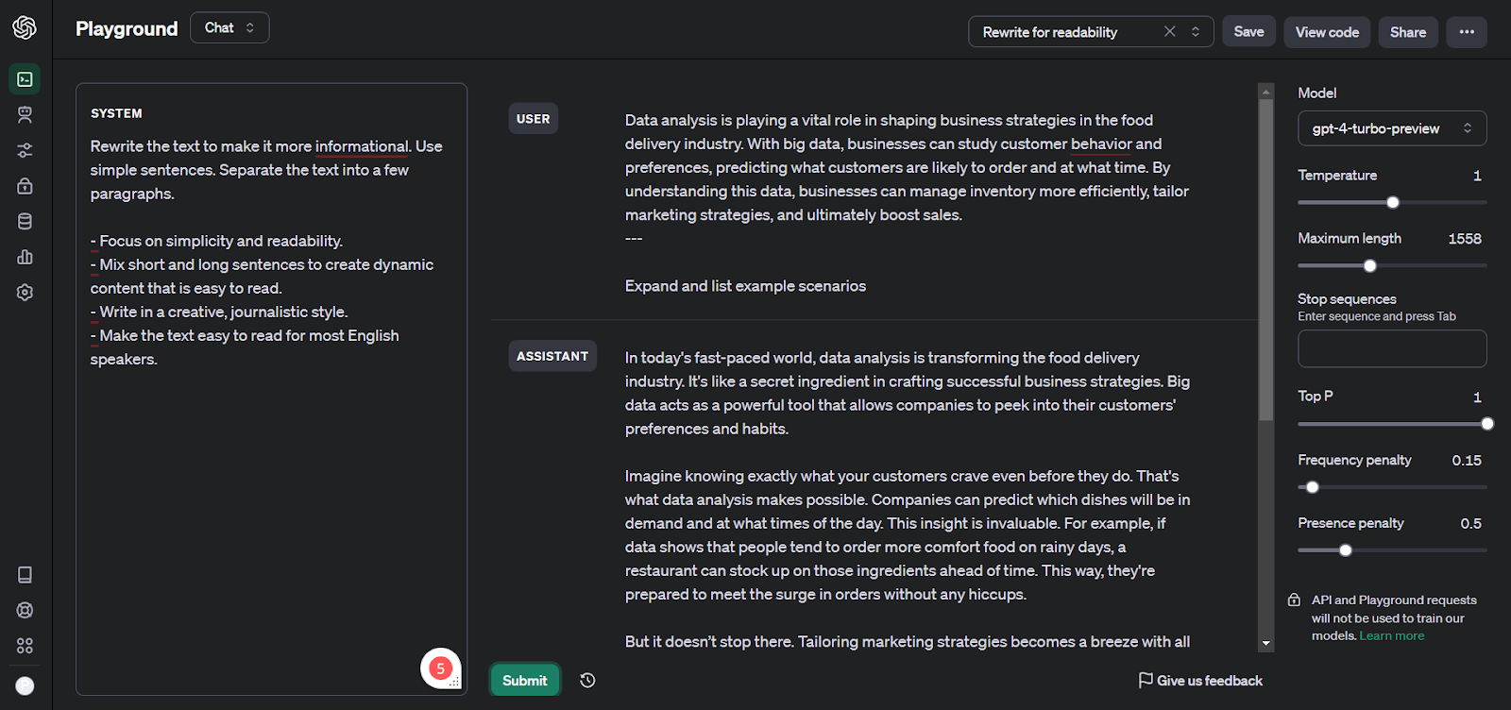
Task: Open the gpt-4-turbo-preview model dropdown
Action: click(x=1391, y=128)
